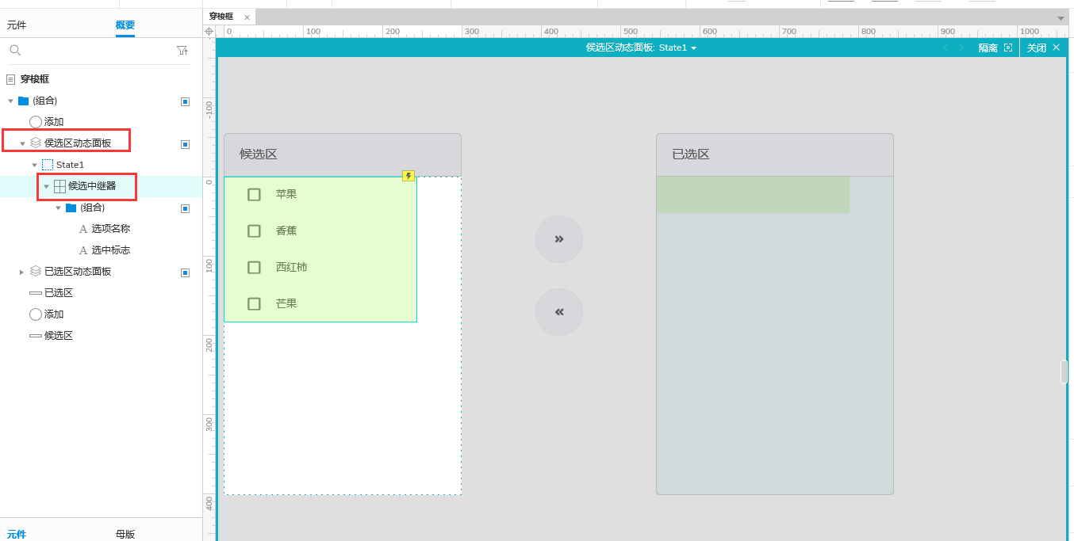Open the 母版 tab
Image resolution: width=1074 pixels, height=541 pixels.
125,534
